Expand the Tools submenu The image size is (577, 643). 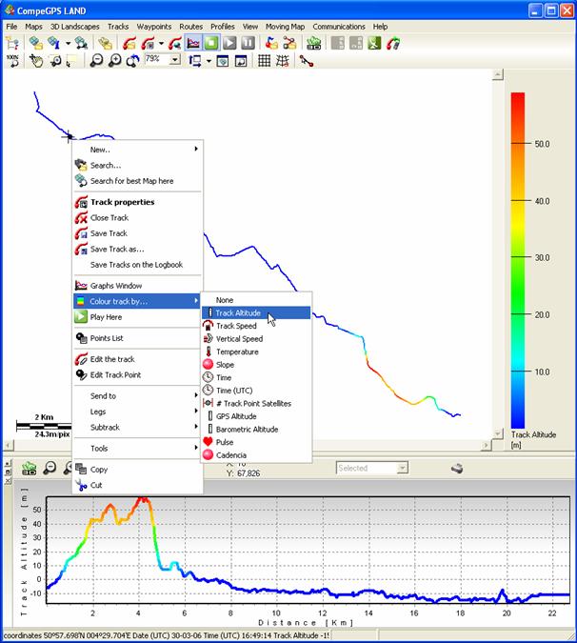point(138,449)
